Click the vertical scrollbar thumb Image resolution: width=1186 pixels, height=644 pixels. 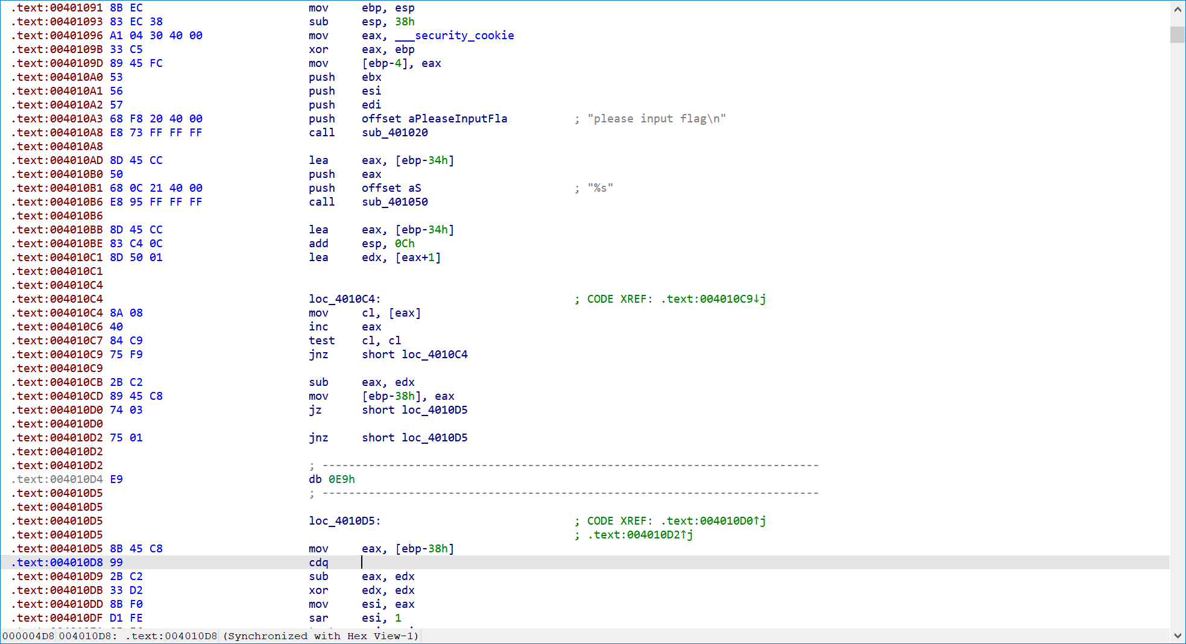coord(1178,34)
